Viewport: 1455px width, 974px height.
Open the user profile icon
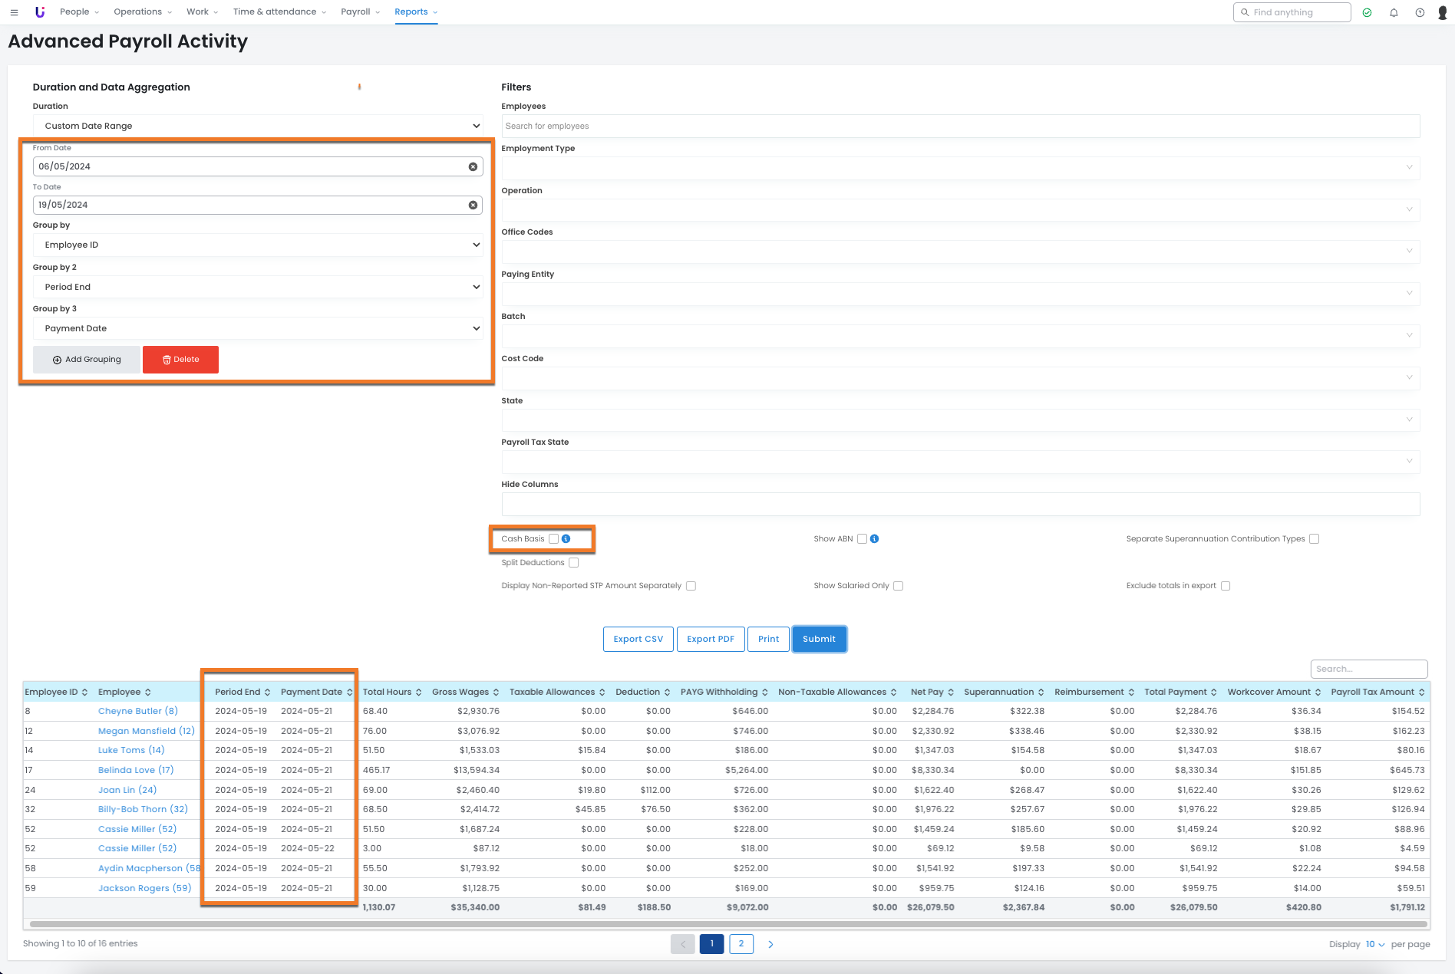[x=1442, y=12]
